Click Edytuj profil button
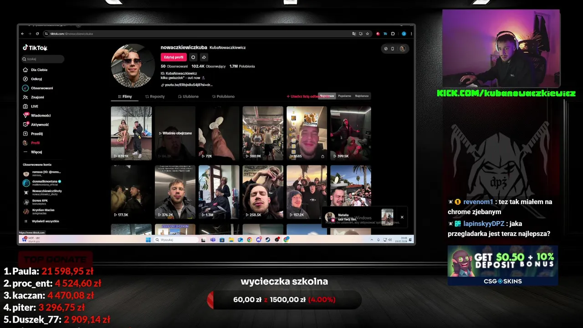The height and width of the screenshot is (328, 583). [174, 57]
